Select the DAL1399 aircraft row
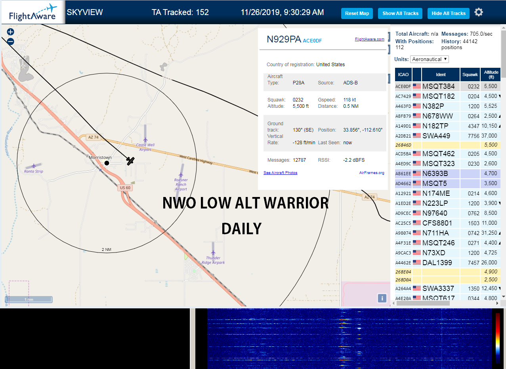506x369 pixels. coord(448,262)
